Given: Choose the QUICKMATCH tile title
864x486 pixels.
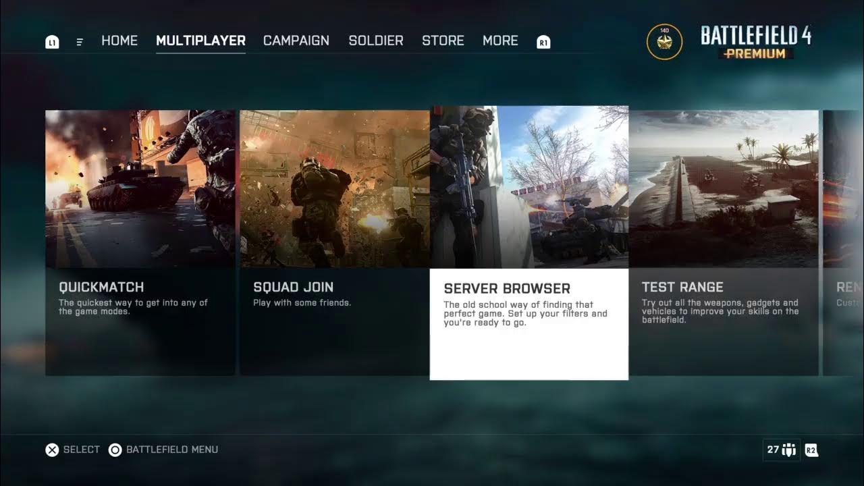Looking at the screenshot, I should [101, 287].
